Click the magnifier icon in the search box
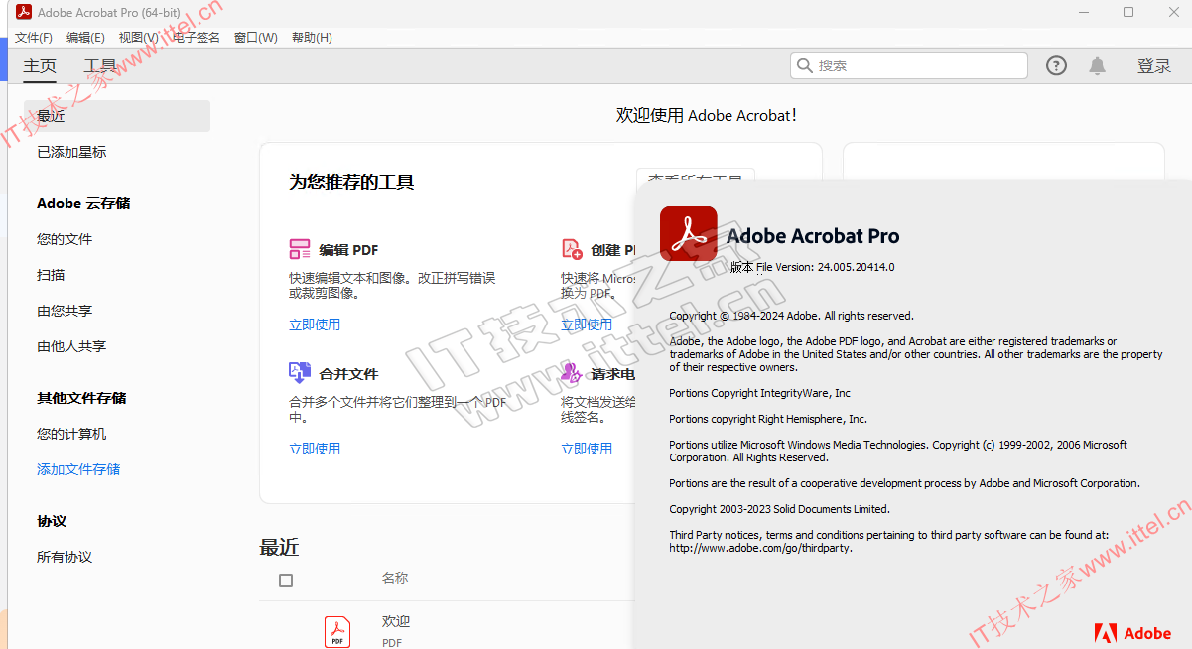 click(805, 65)
